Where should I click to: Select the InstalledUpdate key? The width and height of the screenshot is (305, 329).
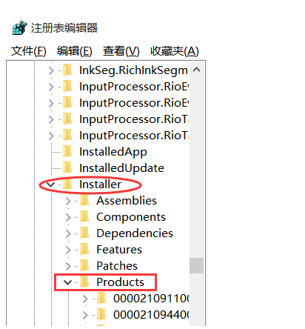(121, 168)
